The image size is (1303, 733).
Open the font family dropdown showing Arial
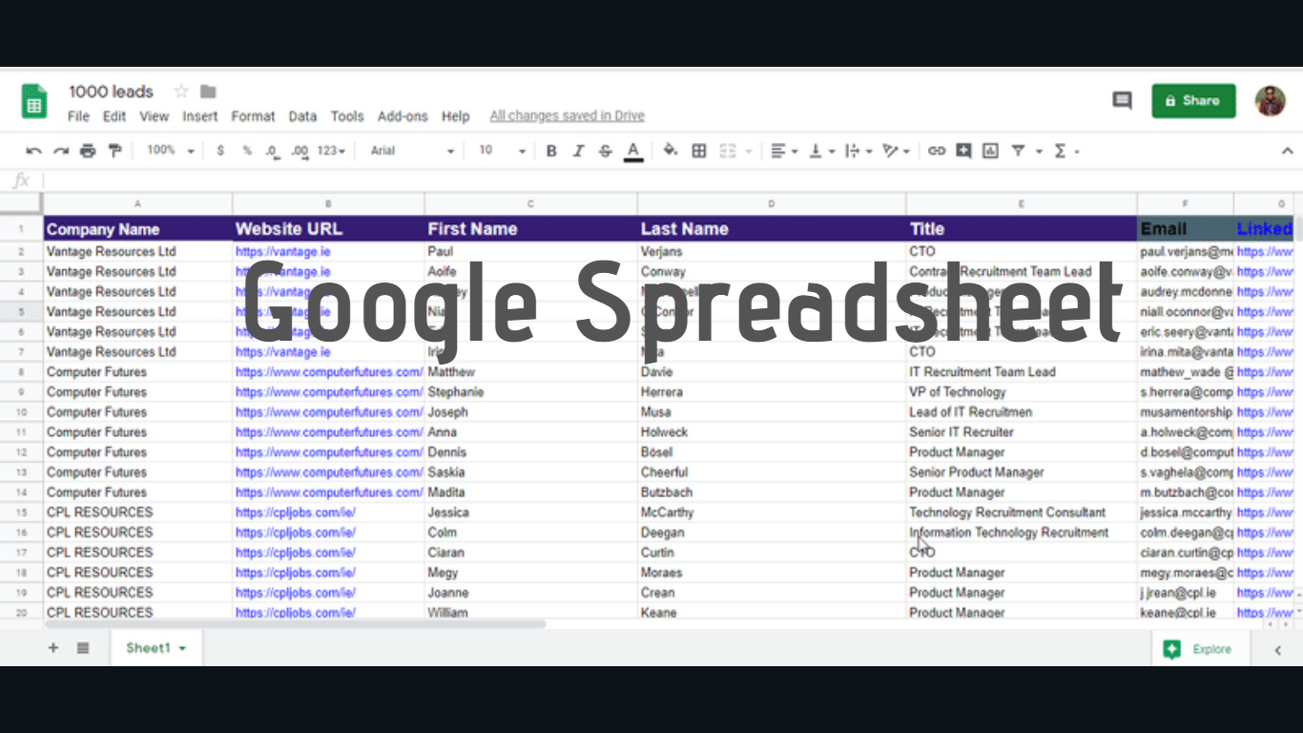pos(410,150)
